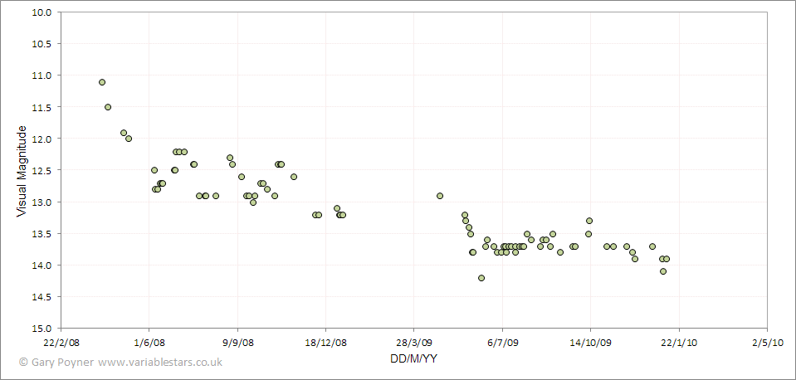Viewport: 796px width, 380px height.
Task: Select the 18/12/08 date label
Action: (325, 343)
